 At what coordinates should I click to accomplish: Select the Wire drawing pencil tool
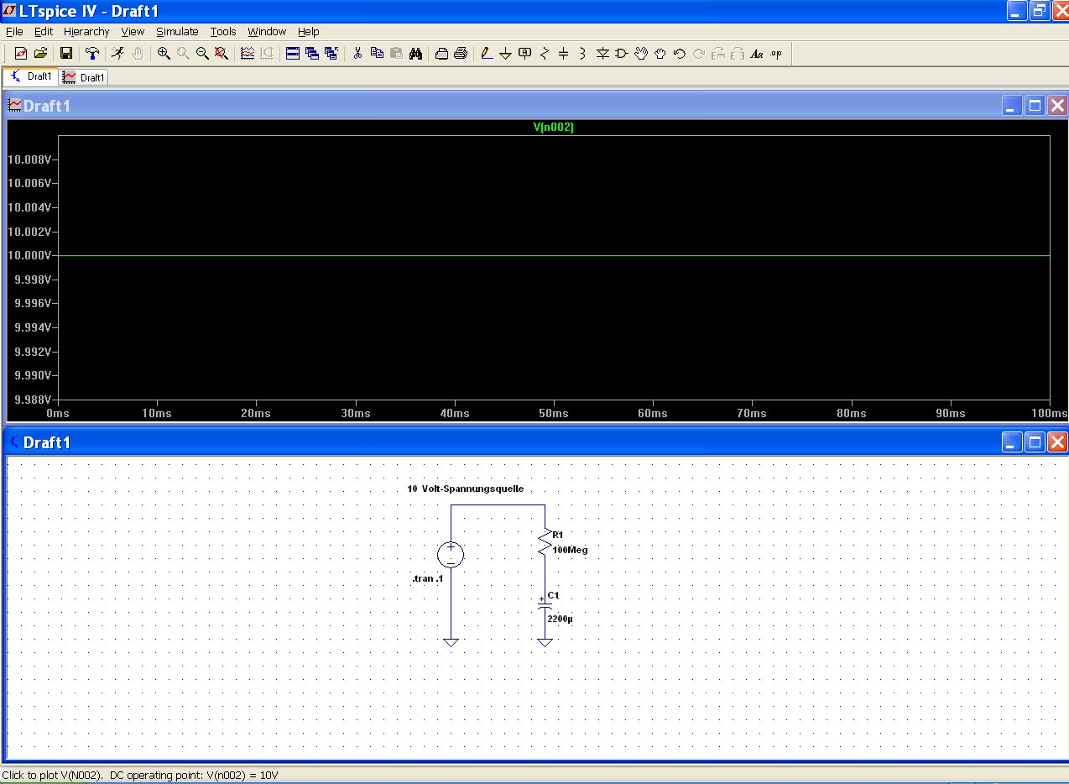[x=486, y=54]
